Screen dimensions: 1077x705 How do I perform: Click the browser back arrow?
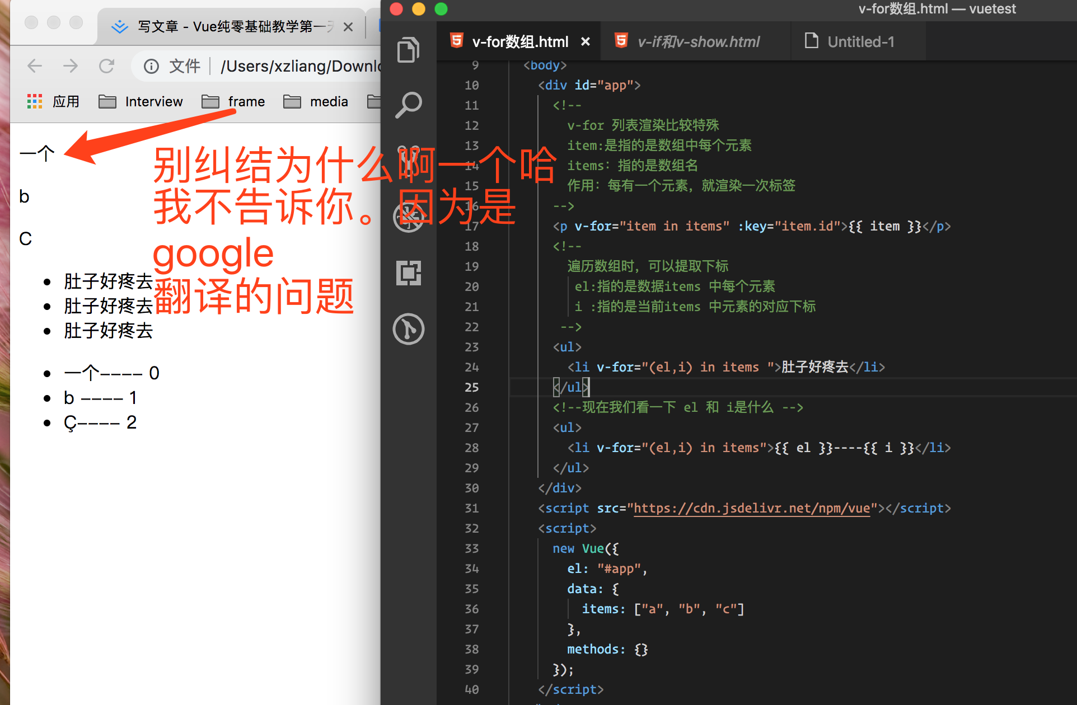click(x=35, y=66)
